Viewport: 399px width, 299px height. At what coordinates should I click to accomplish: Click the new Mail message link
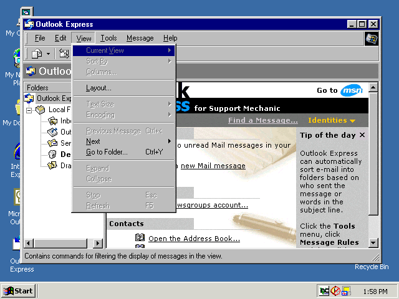tap(213, 166)
